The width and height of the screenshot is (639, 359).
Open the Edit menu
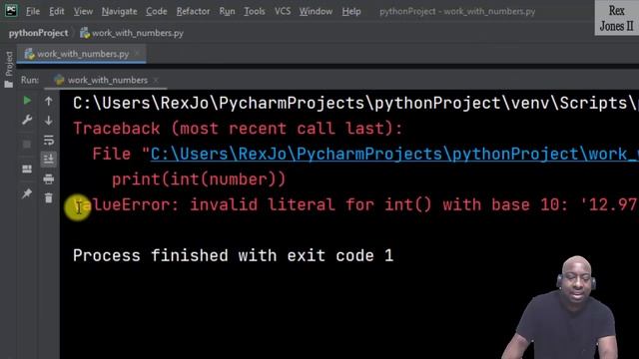[x=56, y=11]
